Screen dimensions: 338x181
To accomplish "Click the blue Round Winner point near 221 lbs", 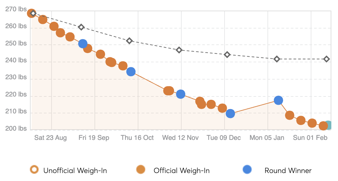I will coord(180,94).
